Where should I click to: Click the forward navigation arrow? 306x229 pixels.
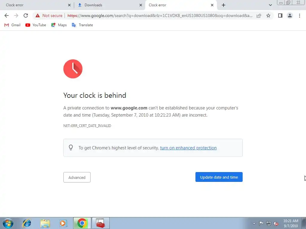(x=16, y=16)
